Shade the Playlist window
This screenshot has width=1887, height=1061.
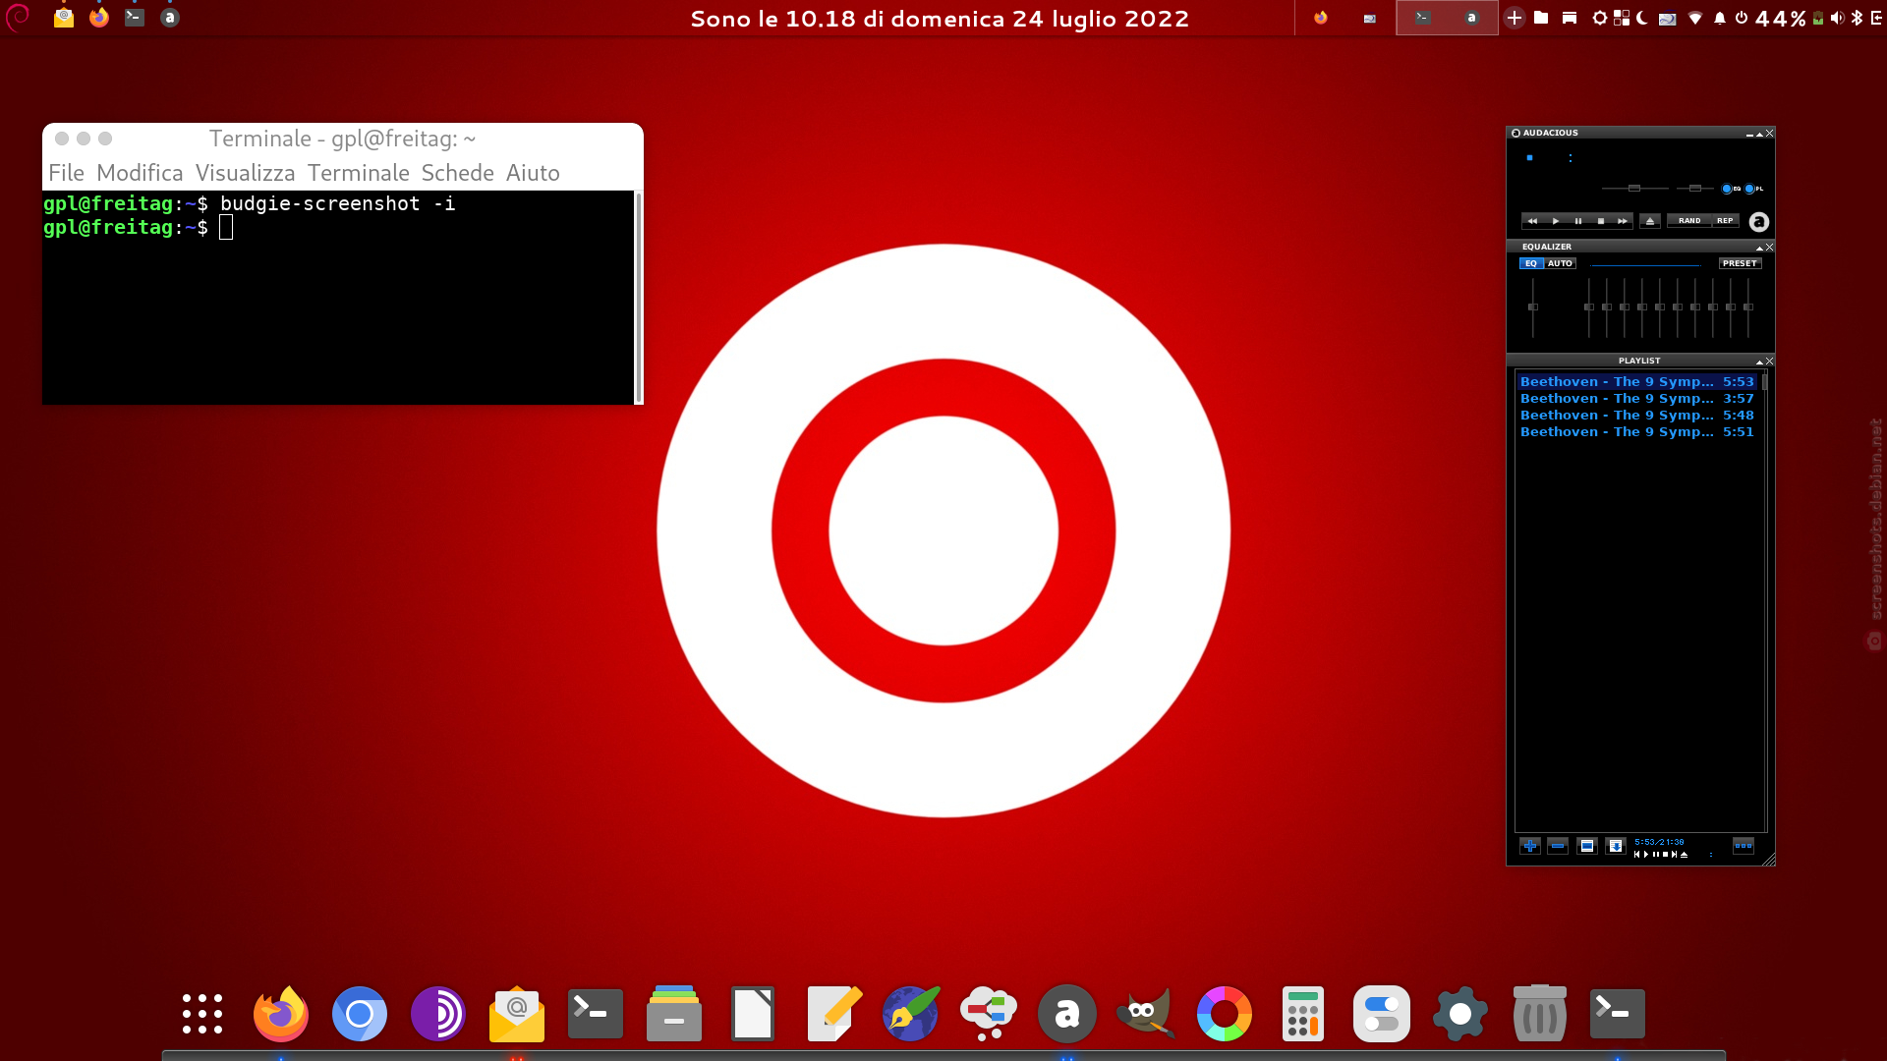point(1759,362)
